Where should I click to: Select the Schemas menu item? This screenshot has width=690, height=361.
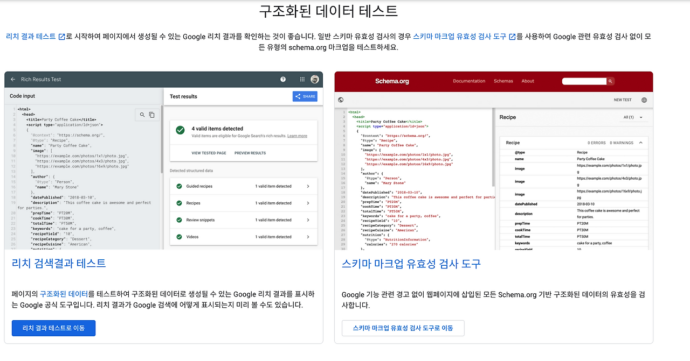point(503,81)
